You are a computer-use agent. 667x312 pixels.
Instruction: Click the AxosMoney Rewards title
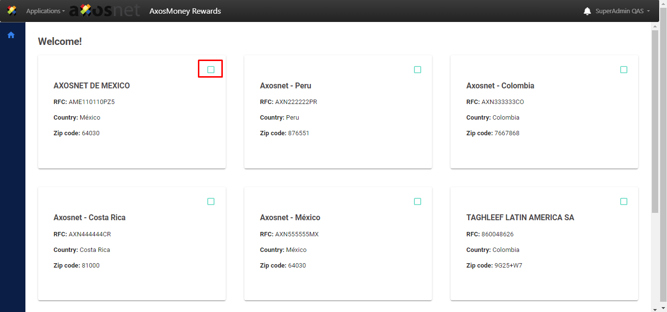pyautogui.click(x=185, y=11)
